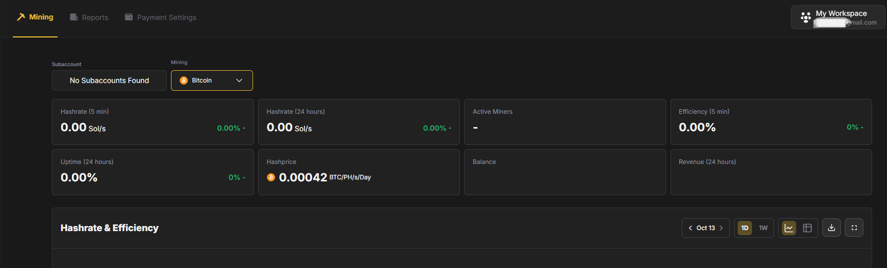Image resolution: width=887 pixels, height=268 pixels.
Task: Switch to table view of hashrate data
Action: coord(807,228)
